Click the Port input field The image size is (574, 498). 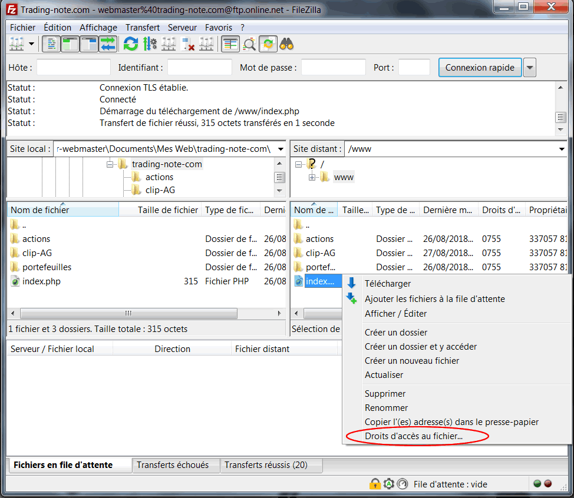414,67
